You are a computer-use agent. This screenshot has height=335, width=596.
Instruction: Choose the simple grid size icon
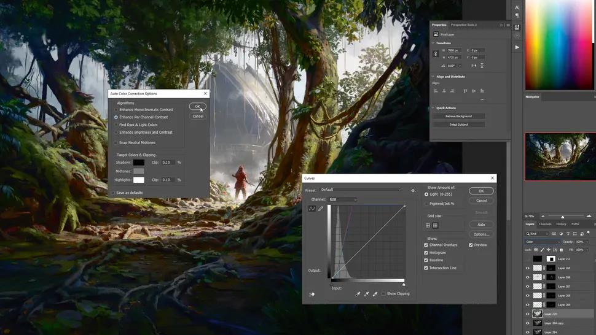point(428,225)
